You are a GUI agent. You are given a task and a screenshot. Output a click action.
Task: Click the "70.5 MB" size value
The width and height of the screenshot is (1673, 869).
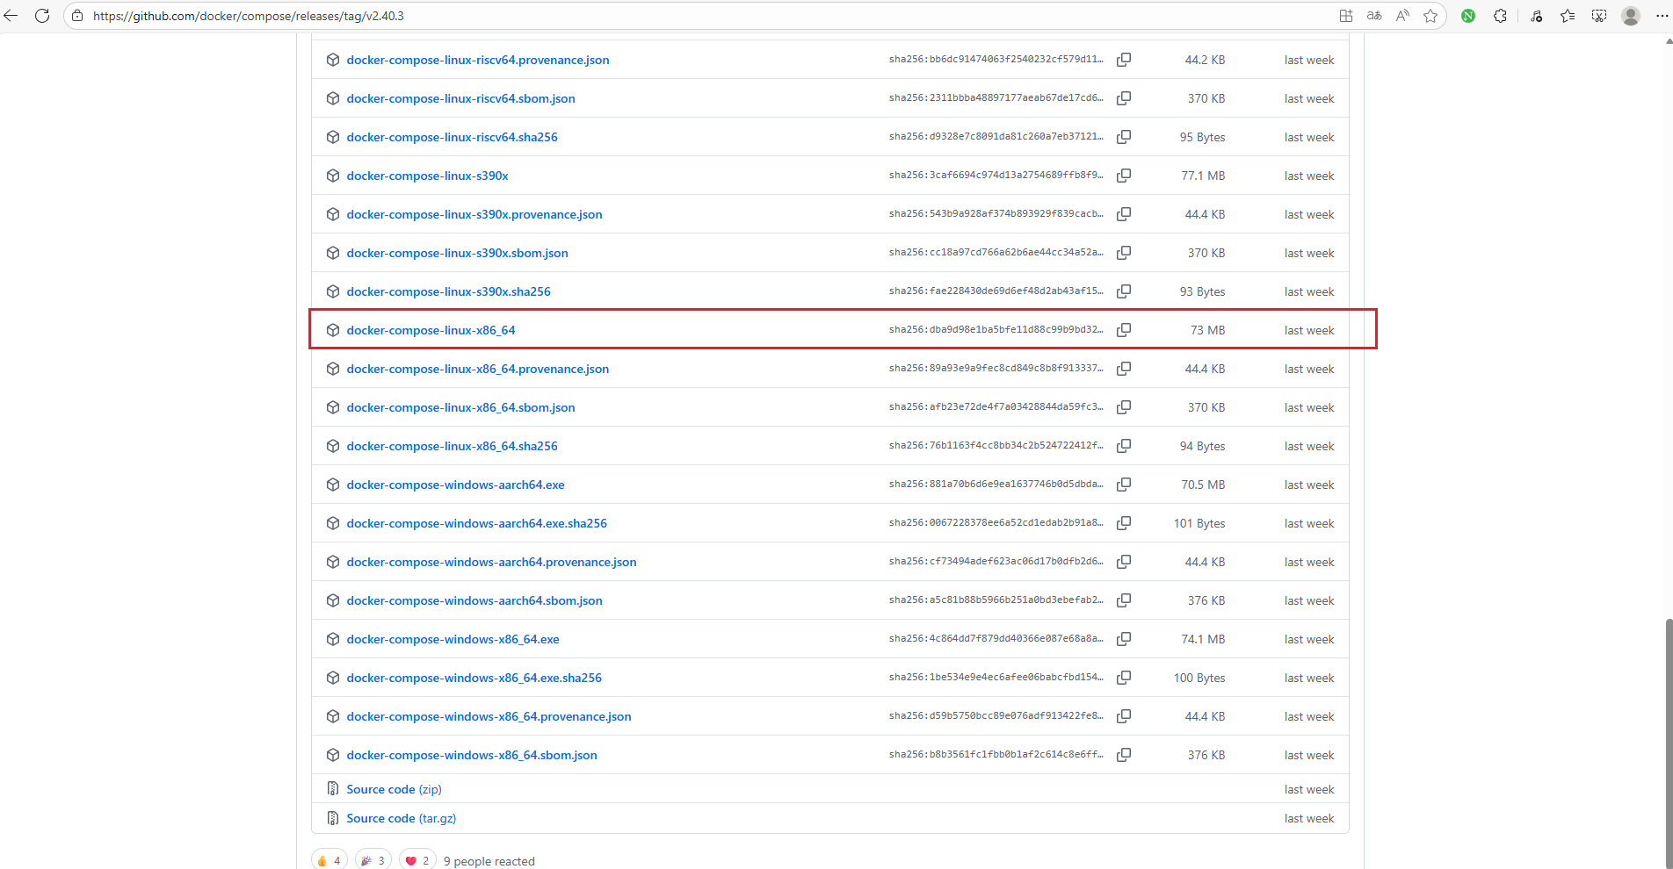click(x=1203, y=485)
